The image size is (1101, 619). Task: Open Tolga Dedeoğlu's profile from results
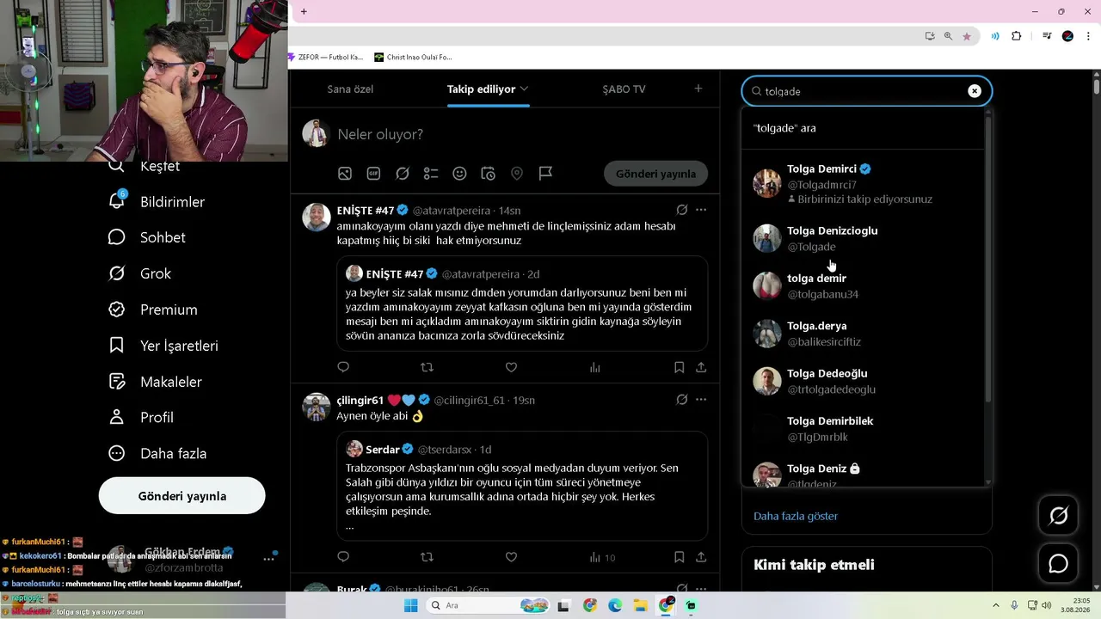(x=864, y=381)
